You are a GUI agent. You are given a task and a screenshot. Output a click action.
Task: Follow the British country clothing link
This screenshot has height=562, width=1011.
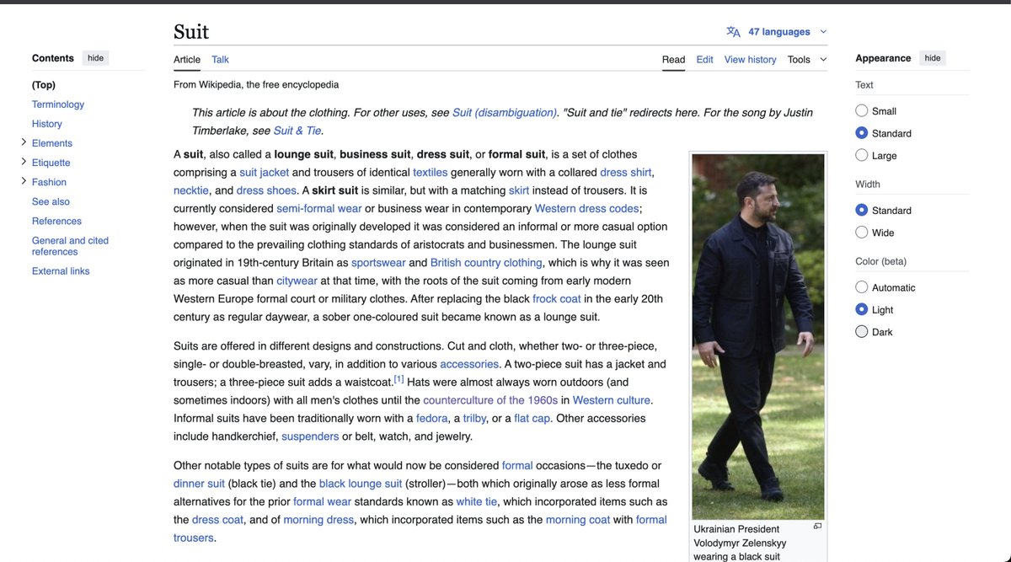click(486, 263)
